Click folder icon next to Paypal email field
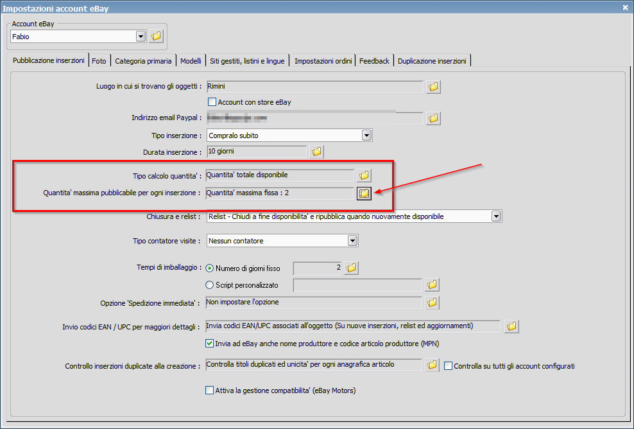This screenshot has height=429, width=634. 433,118
